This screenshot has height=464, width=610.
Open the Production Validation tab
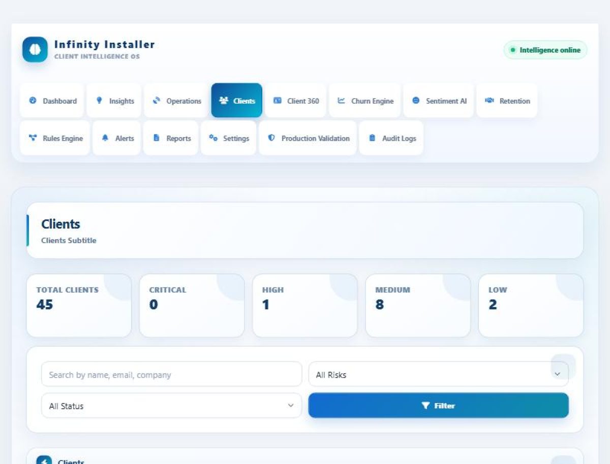pyautogui.click(x=308, y=138)
